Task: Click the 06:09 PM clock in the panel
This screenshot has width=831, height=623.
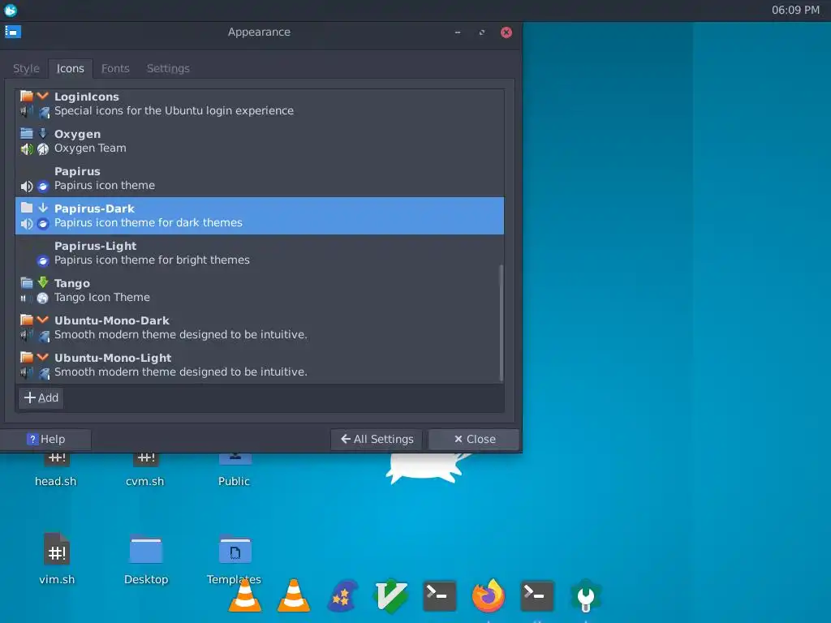Action: pyautogui.click(x=795, y=10)
